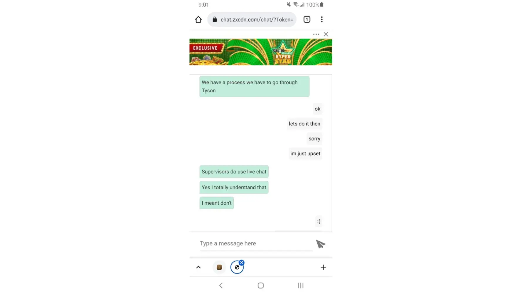View site security lock icon info
The width and height of the screenshot is (522, 294).
point(215,19)
